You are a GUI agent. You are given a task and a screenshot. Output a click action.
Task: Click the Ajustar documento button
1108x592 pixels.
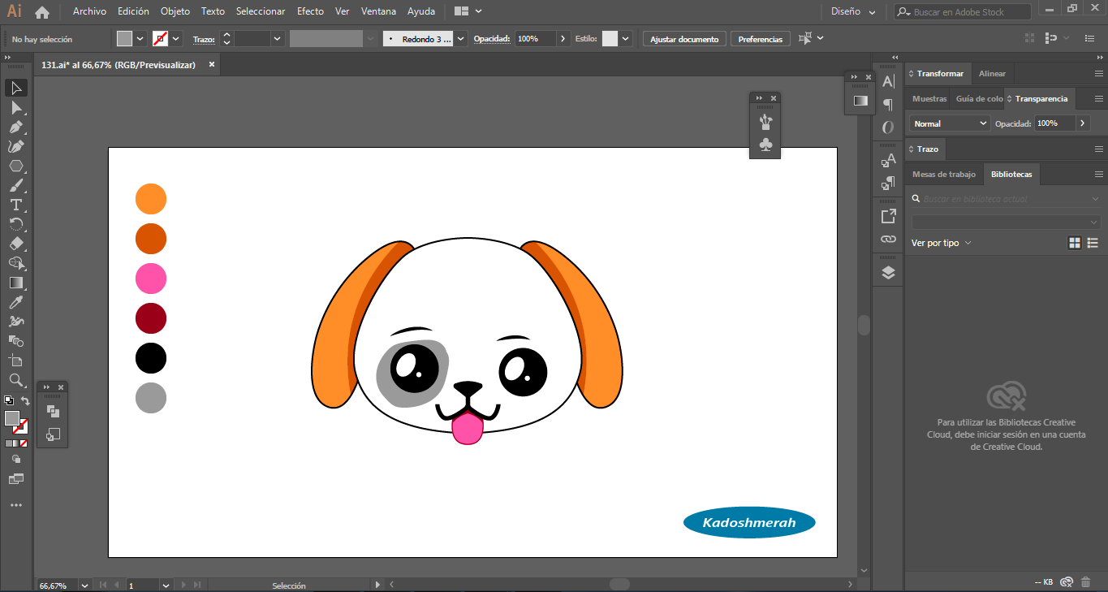(684, 39)
